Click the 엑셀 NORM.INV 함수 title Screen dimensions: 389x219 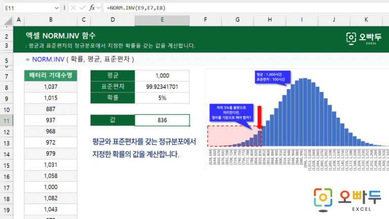61,36
